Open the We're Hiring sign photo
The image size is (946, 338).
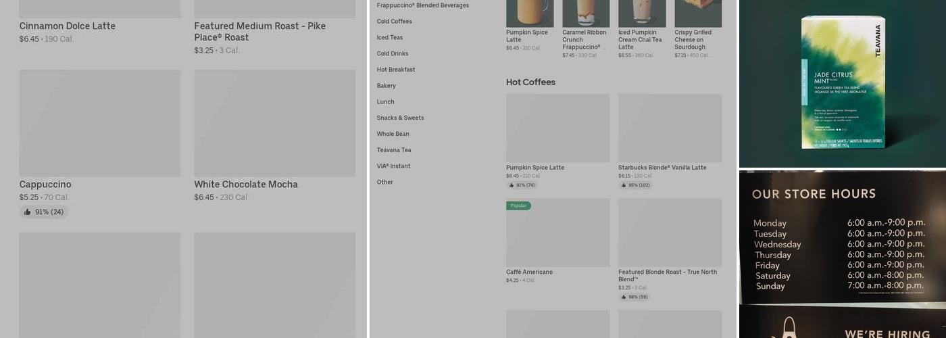(x=843, y=322)
